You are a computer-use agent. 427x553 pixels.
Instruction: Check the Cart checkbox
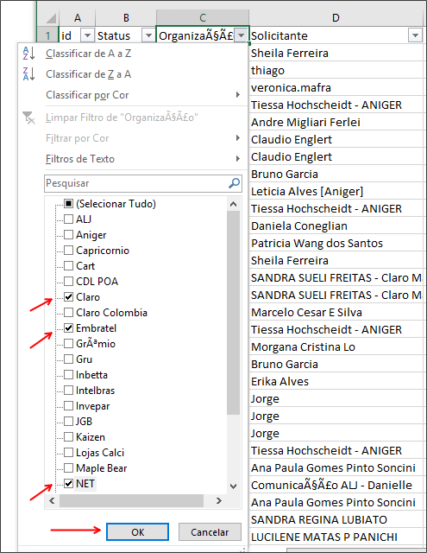(x=68, y=265)
